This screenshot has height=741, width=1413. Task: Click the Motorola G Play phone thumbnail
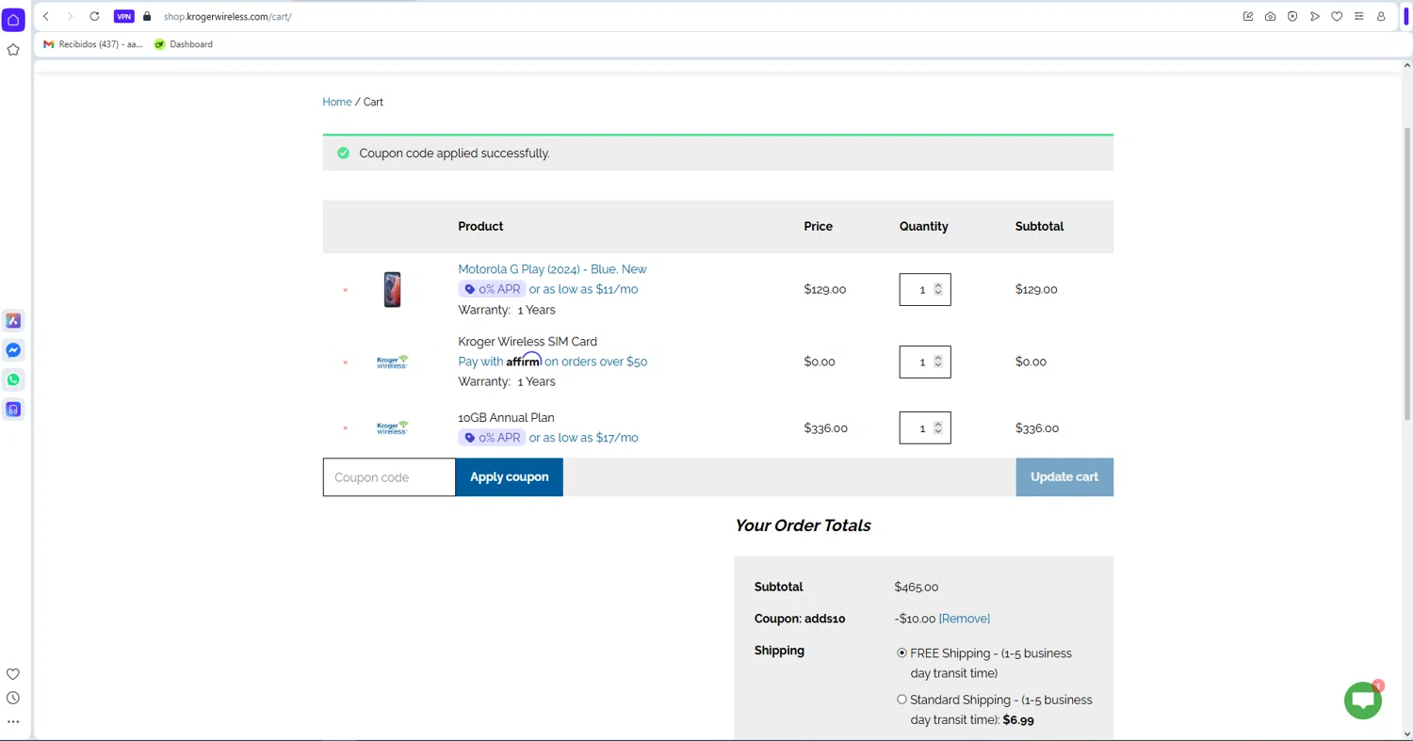392,289
